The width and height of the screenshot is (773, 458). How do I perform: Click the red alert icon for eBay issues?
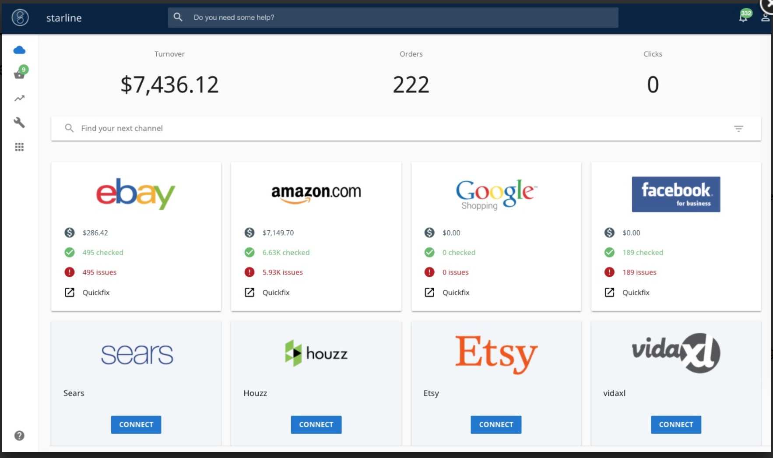[70, 272]
